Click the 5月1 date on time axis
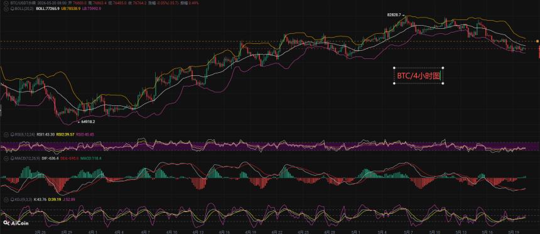 356,232
